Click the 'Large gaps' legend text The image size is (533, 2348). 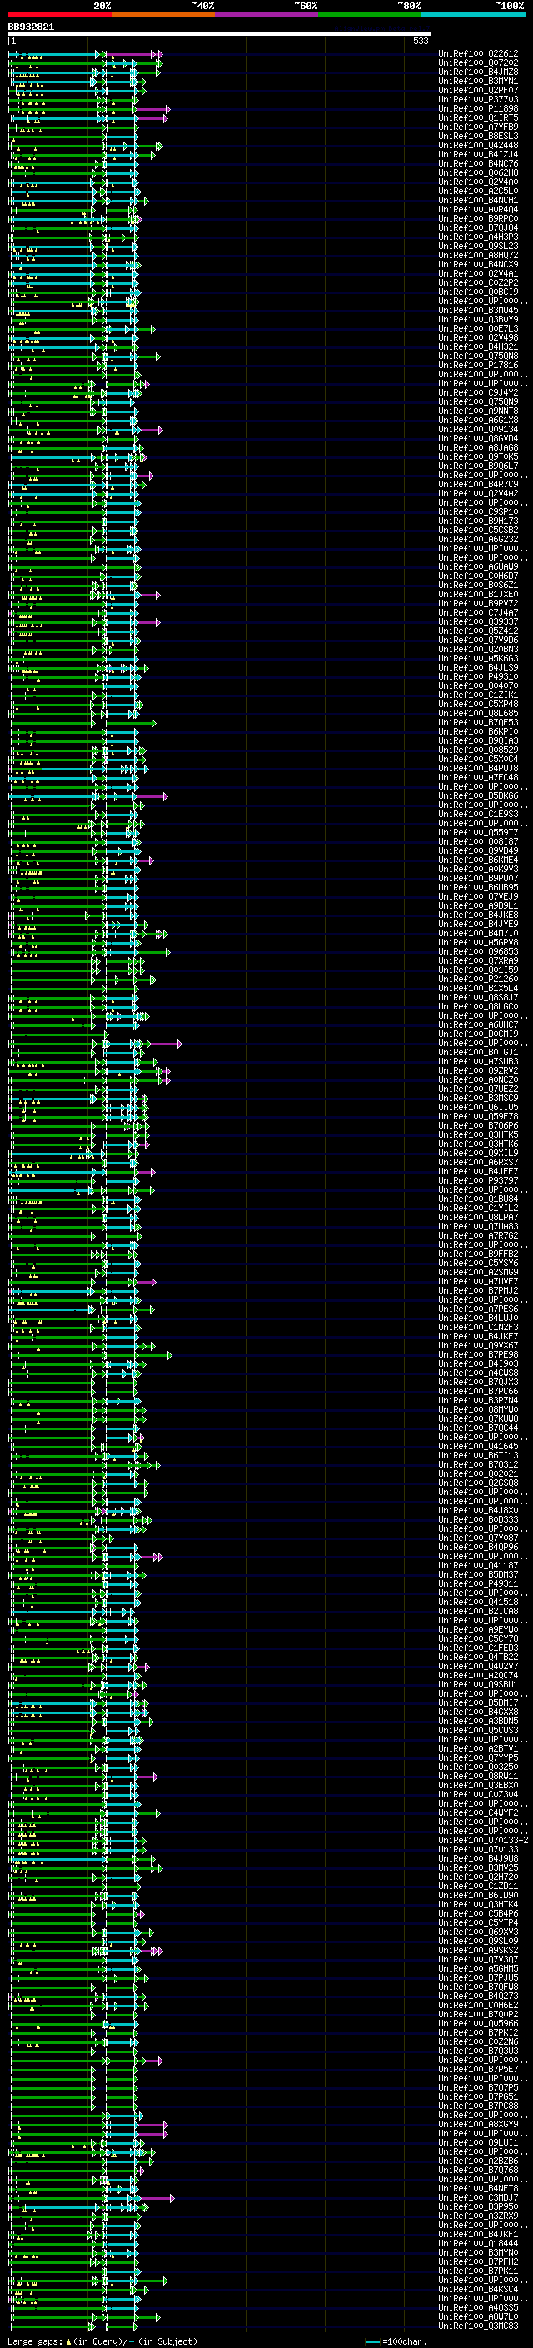coord(36,2341)
